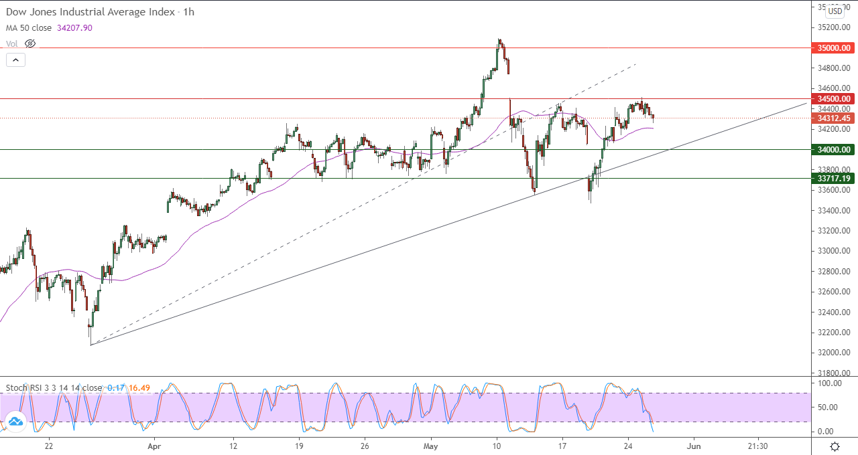
Task: Click the 34000.00 green price label
Action: click(x=833, y=150)
